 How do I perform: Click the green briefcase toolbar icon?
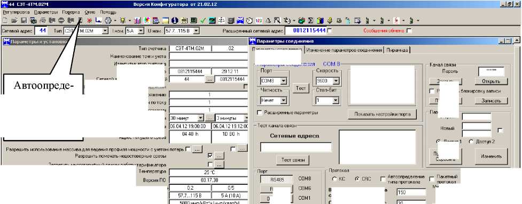click(302, 21)
